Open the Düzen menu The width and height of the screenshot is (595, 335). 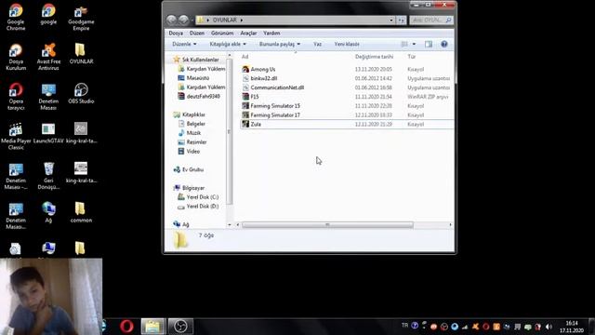click(197, 33)
